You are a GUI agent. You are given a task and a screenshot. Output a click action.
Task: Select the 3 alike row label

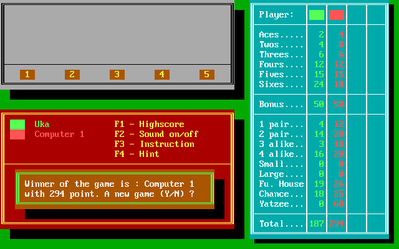pyautogui.click(x=281, y=144)
